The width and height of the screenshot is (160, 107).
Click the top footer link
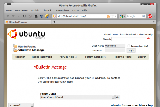[x=150, y=105]
